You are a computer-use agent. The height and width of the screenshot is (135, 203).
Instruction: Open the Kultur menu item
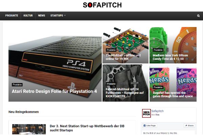[28, 16]
